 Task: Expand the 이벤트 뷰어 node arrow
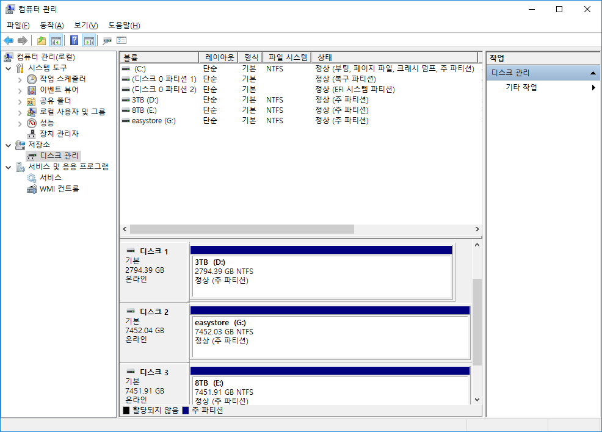[x=20, y=91]
